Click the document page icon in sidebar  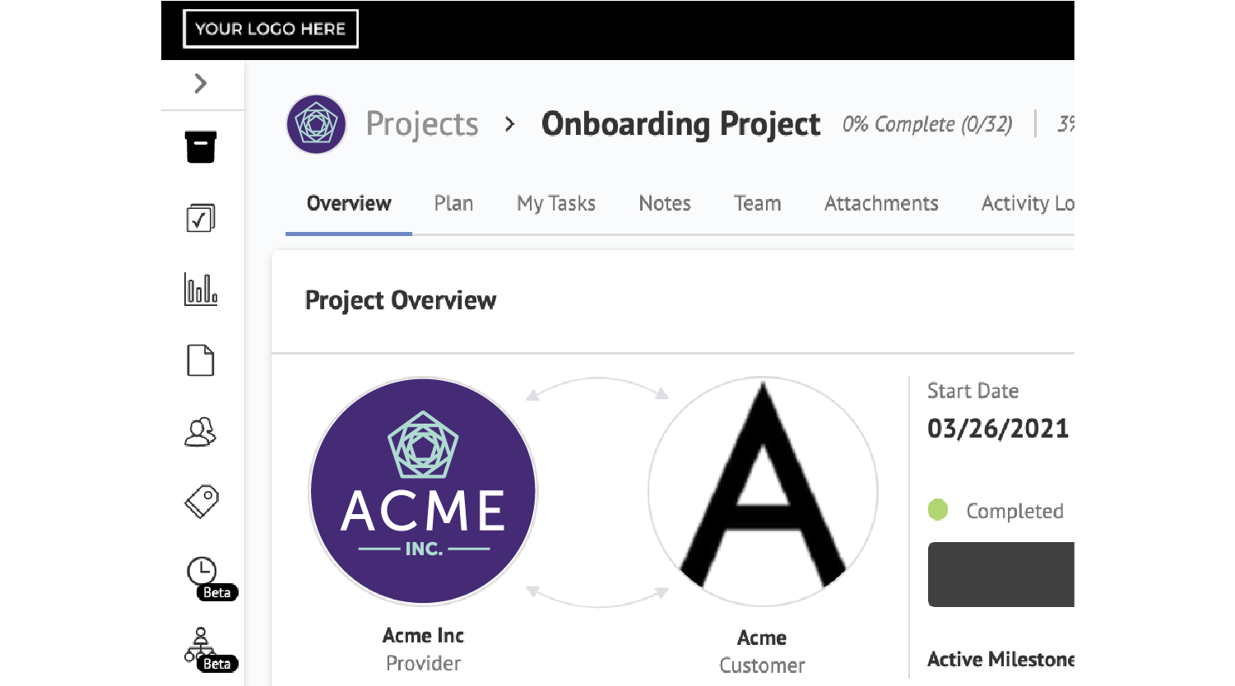[201, 360]
